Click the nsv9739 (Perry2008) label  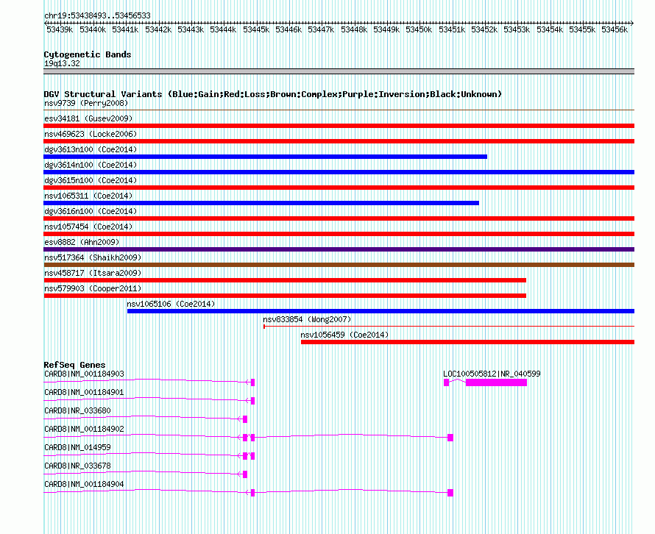coord(86,103)
